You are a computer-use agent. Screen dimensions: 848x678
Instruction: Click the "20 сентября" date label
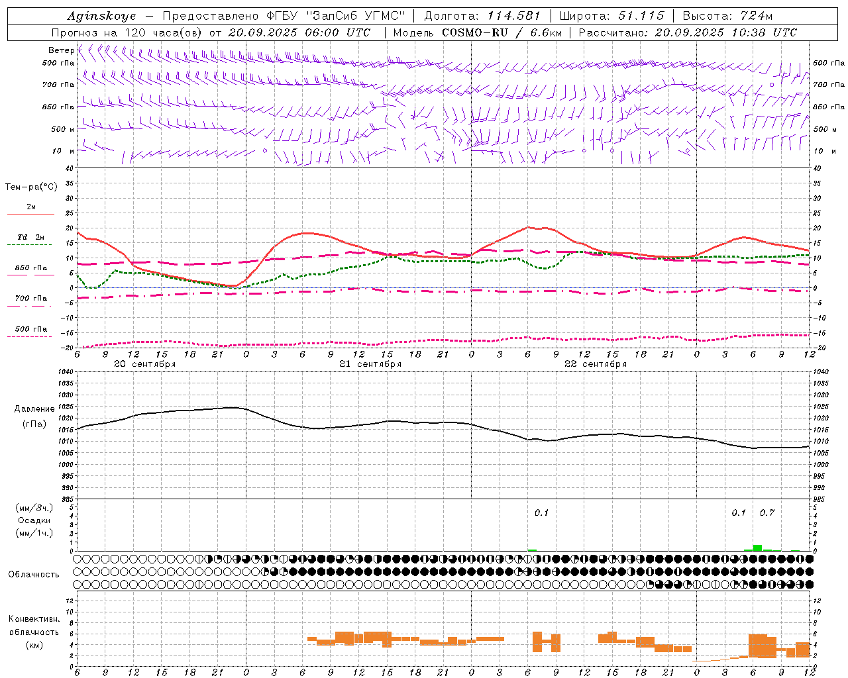(x=144, y=364)
